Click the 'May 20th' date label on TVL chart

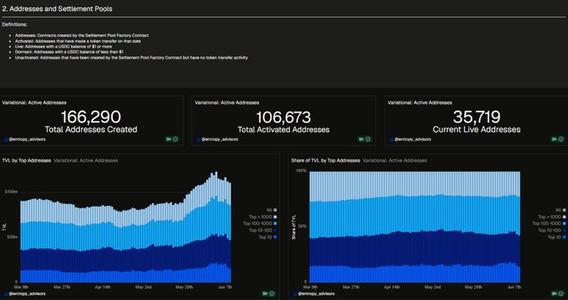click(184, 287)
